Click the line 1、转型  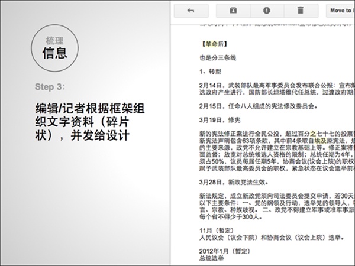pos(210,72)
